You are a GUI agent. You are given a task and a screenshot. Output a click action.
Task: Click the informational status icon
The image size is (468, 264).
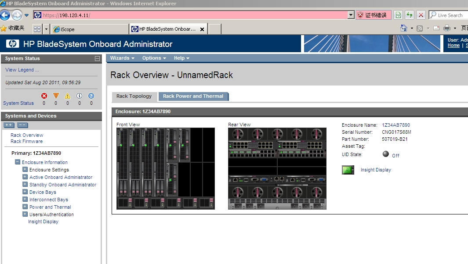[x=79, y=96]
